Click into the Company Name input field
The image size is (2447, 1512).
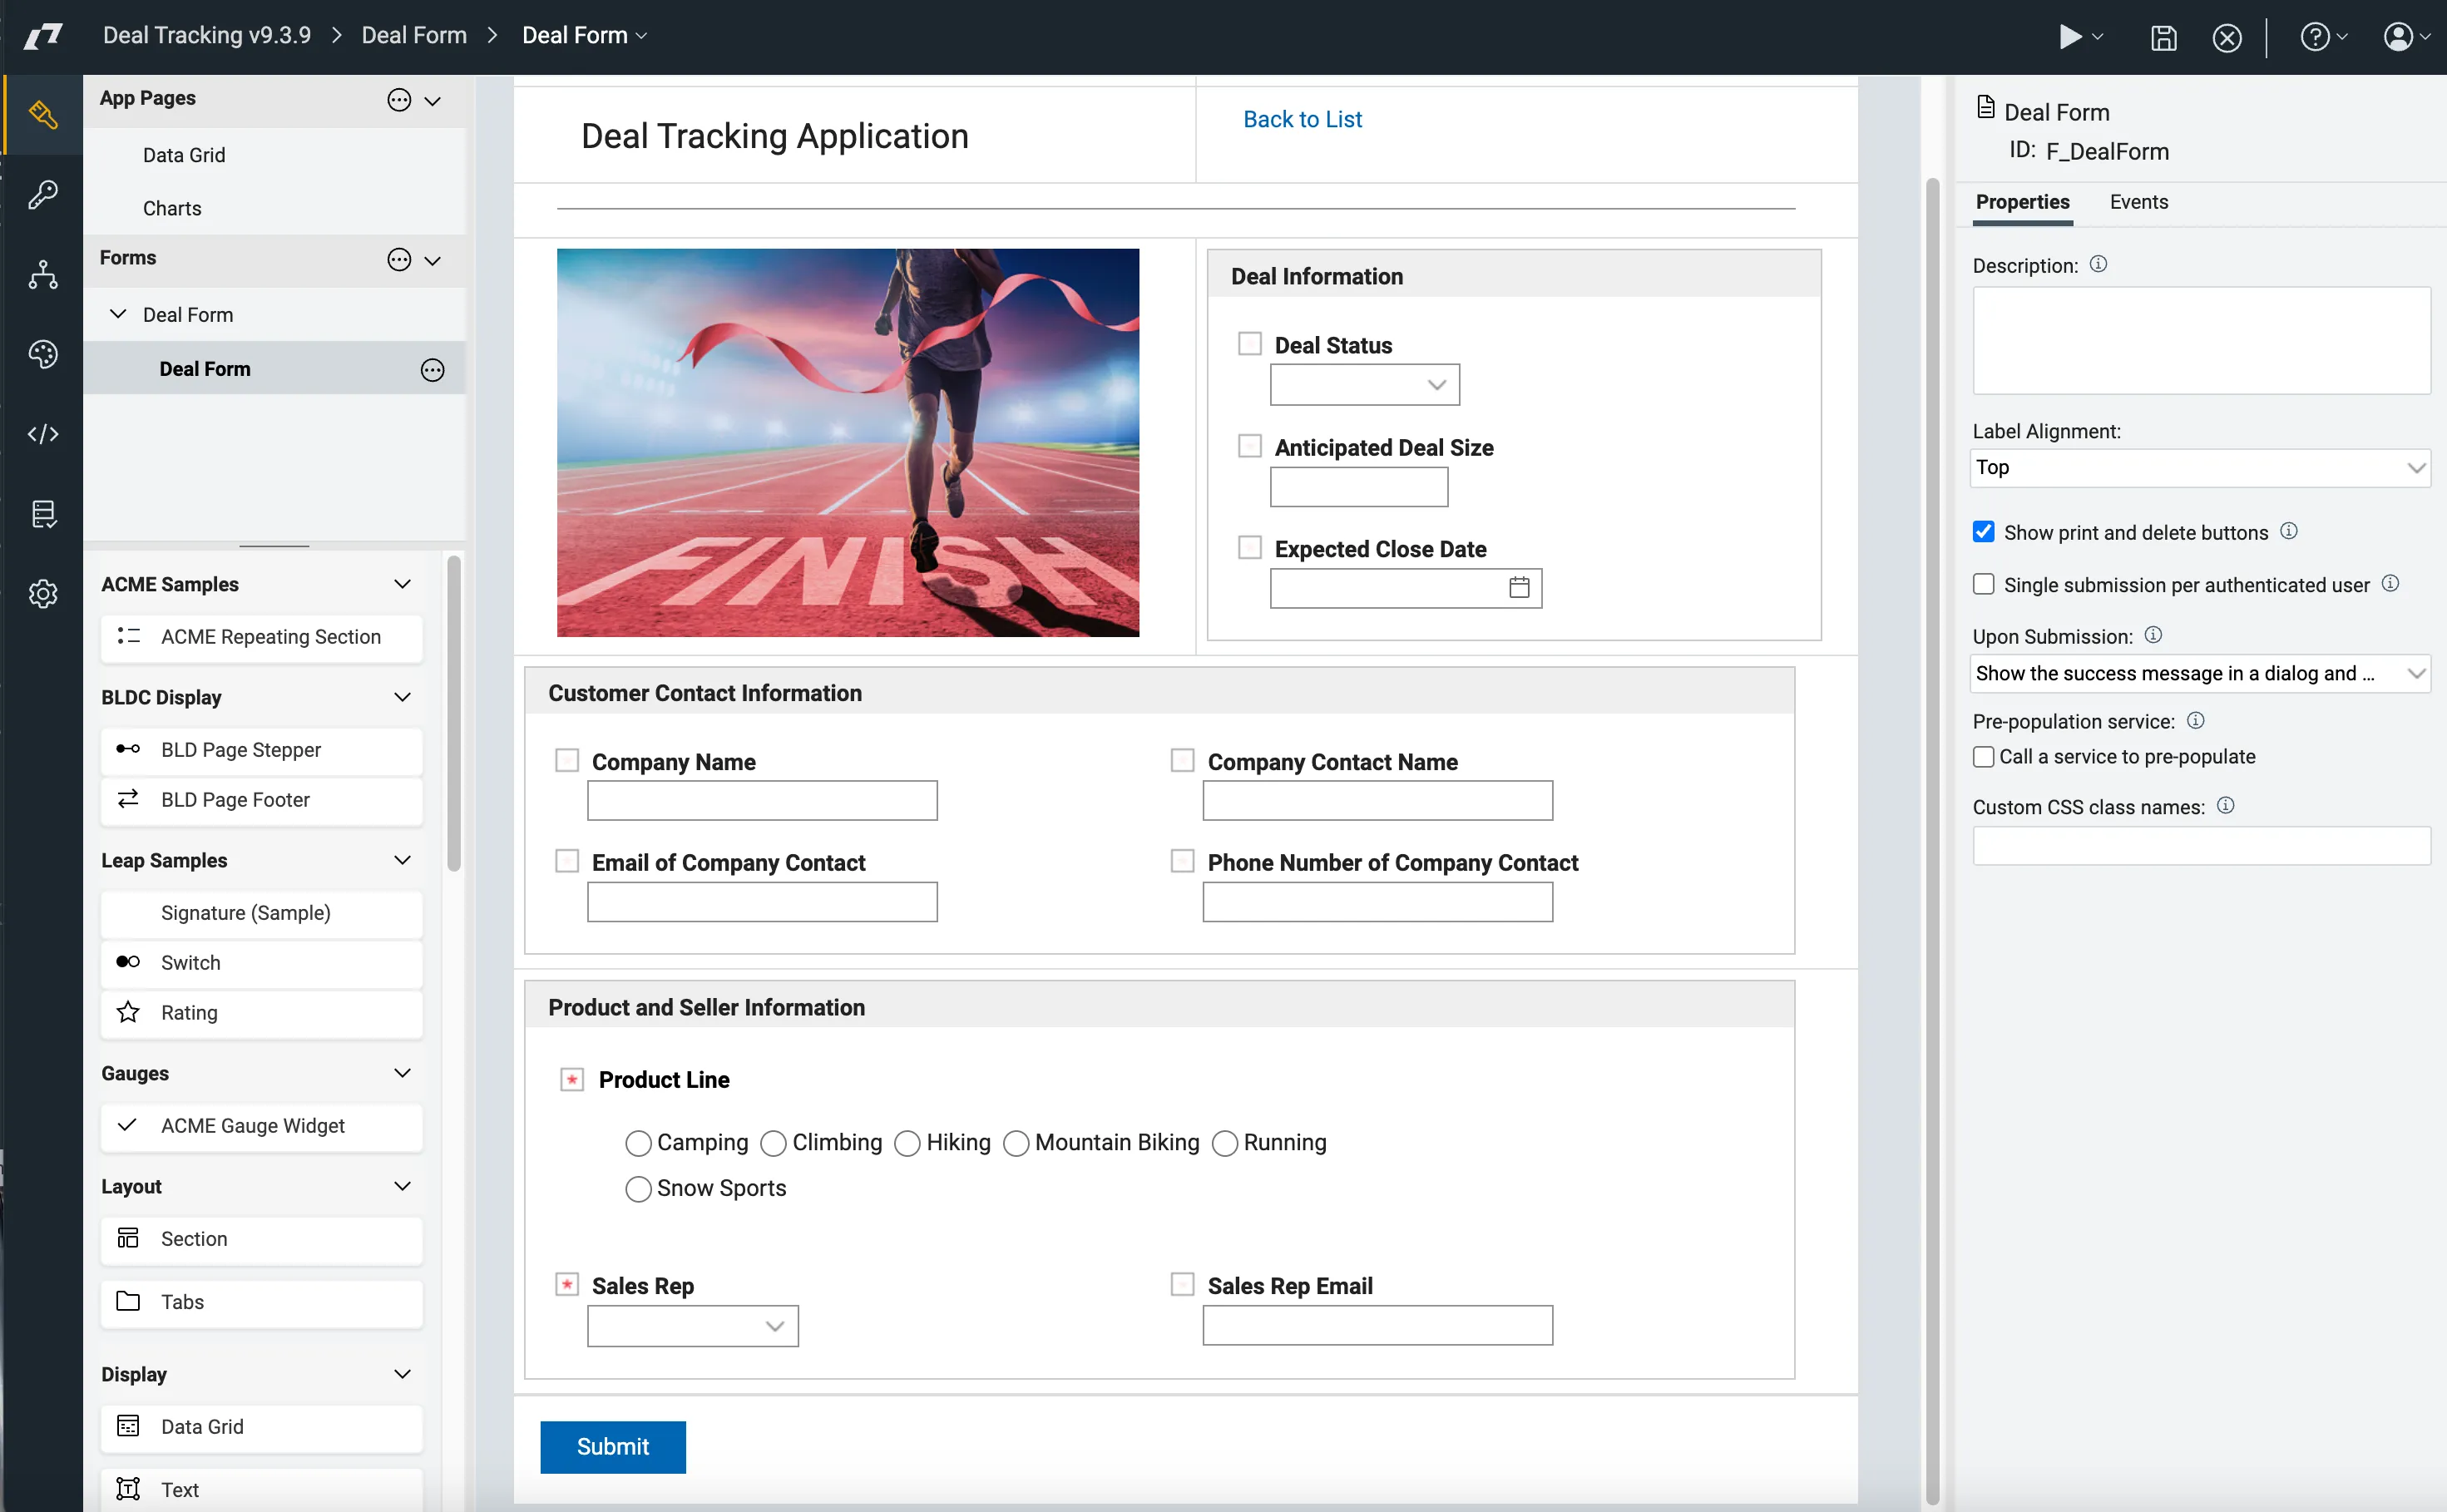[x=762, y=801]
